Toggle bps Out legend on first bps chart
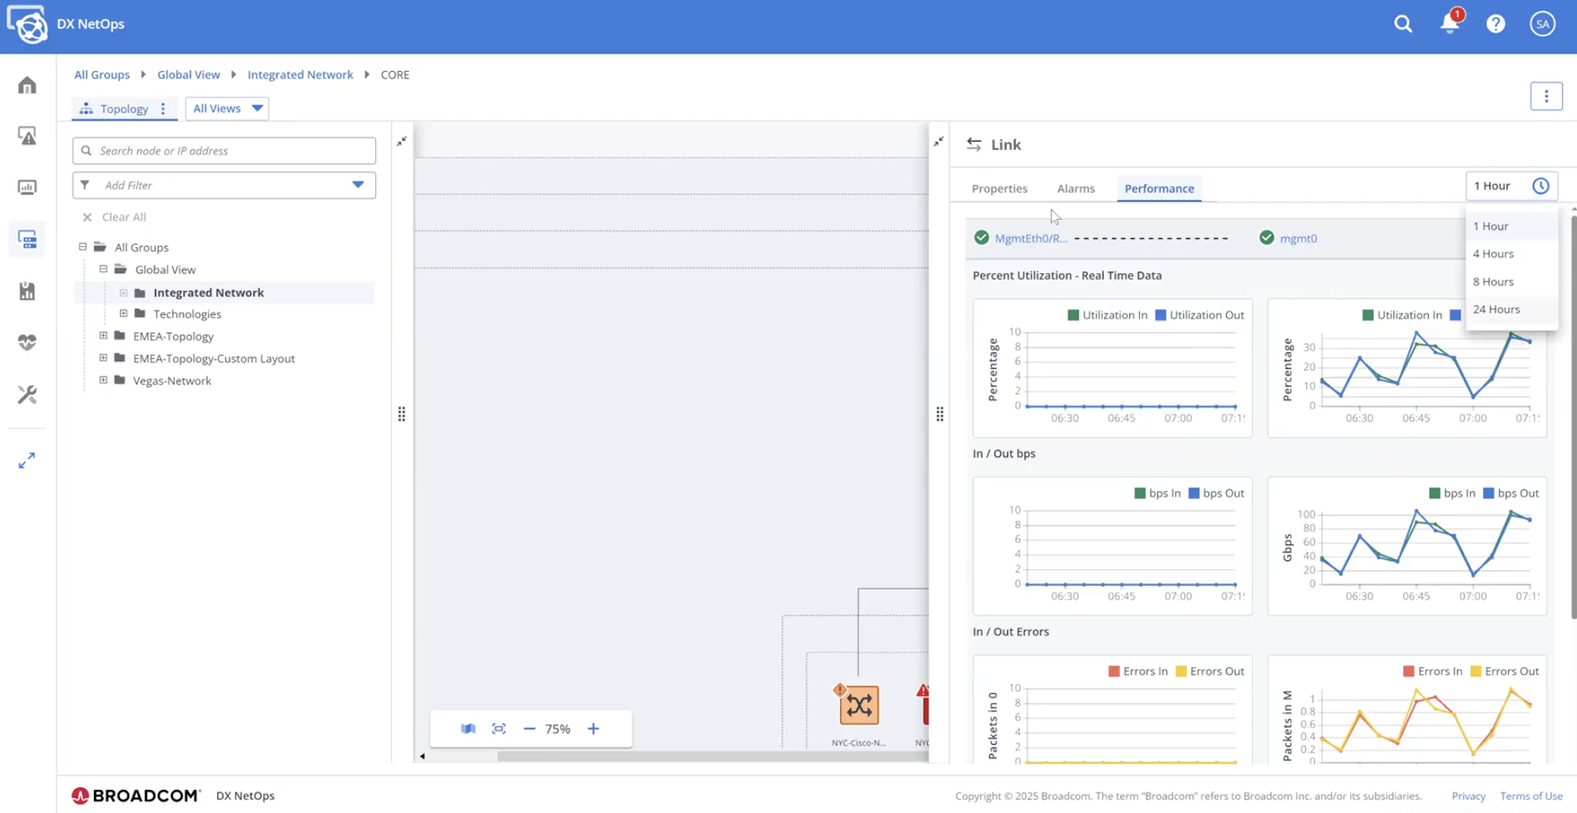The height and width of the screenshot is (813, 1577). [x=1215, y=494]
